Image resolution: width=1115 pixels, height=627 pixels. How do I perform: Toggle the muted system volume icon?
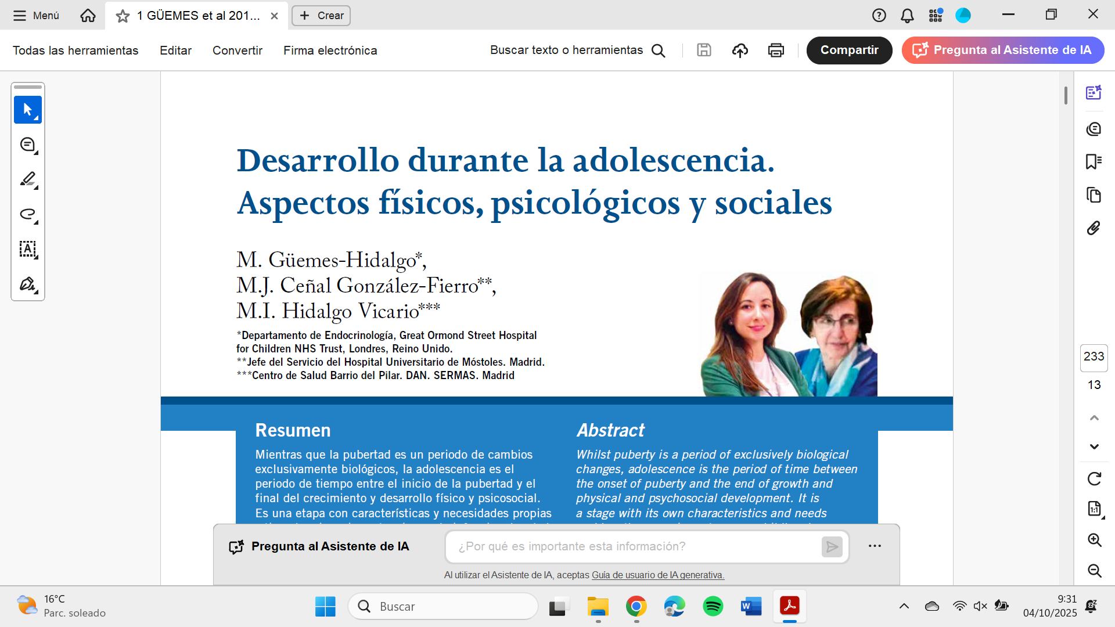980,606
